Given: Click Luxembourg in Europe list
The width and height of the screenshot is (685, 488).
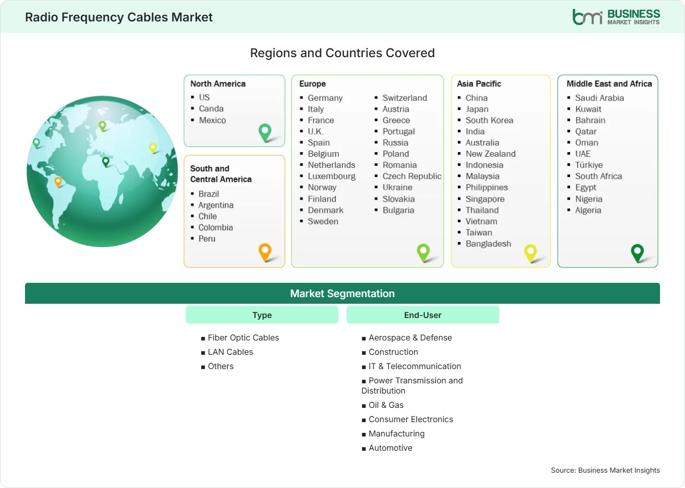Looking at the screenshot, I should tap(332, 176).
